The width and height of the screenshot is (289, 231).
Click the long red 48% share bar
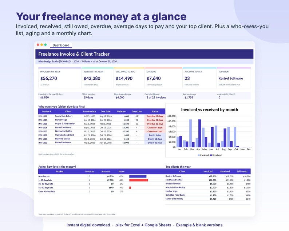click(x=139, y=180)
